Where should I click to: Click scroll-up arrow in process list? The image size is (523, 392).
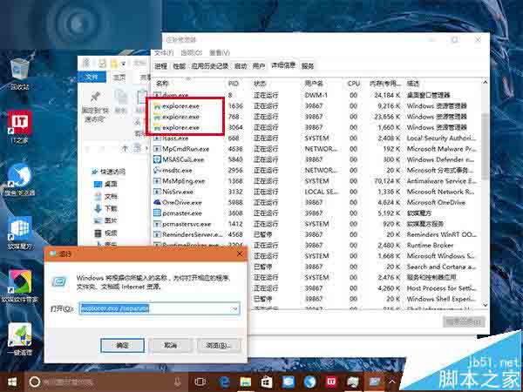tap(486, 82)
